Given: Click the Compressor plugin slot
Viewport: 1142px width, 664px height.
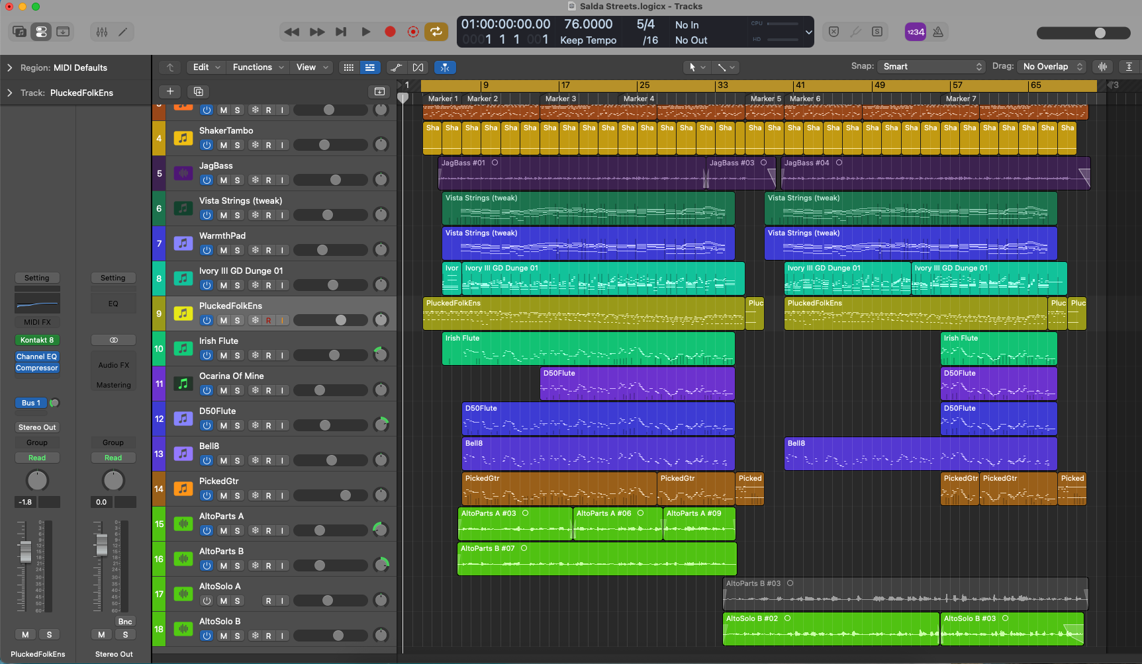Looking at the screenshot, I should 38,368.
